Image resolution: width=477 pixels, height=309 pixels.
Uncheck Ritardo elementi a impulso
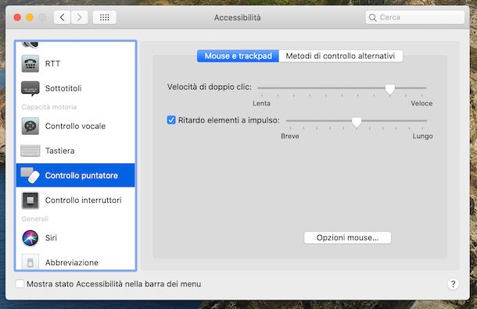pyautogui.click(x=171, y=120)
